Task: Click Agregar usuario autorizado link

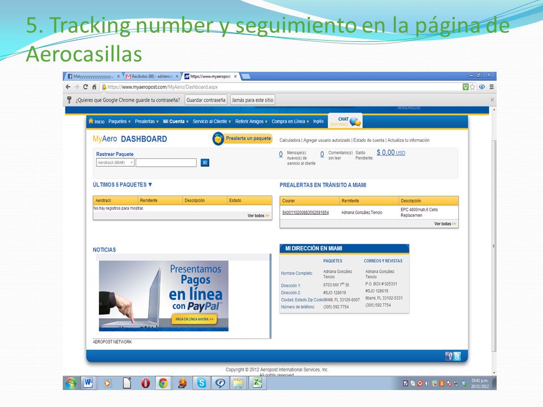Action: coord(327,140)
